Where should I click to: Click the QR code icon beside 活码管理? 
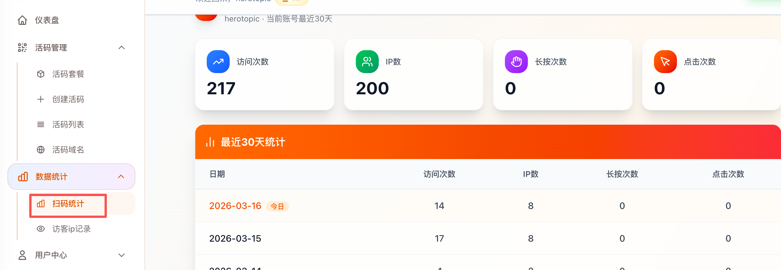tap(22, 48)
